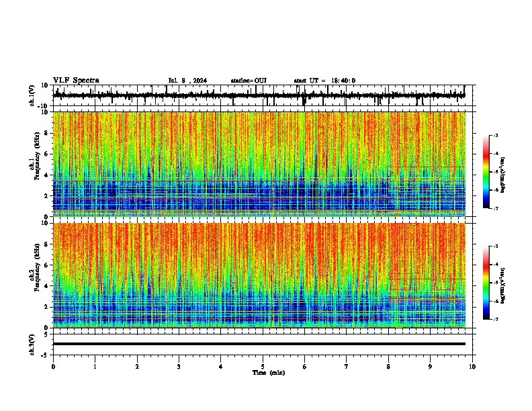Click the 1 tick label on the Time axis
The image size is (532, 411).
[x=95, y=367]
